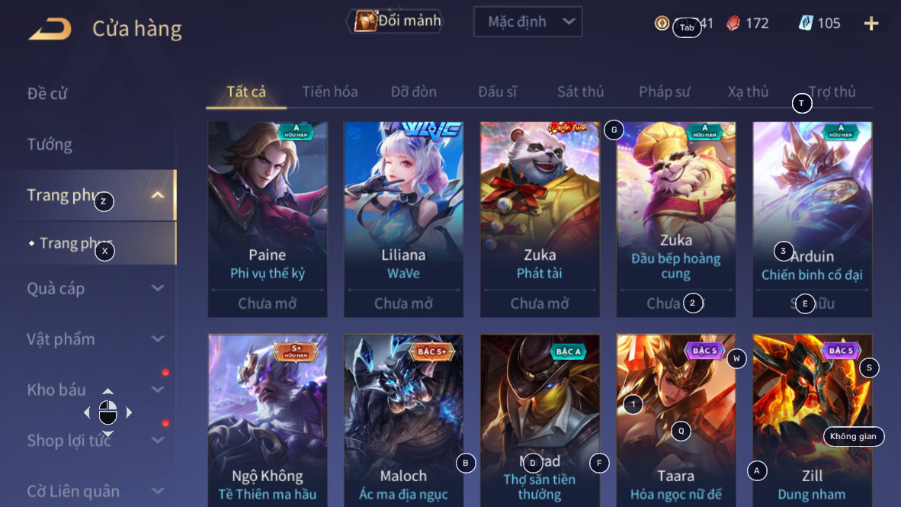Switch to the Sát thủ tab
This screenshot has height=507, width=901.
click(x=580, y=91)
